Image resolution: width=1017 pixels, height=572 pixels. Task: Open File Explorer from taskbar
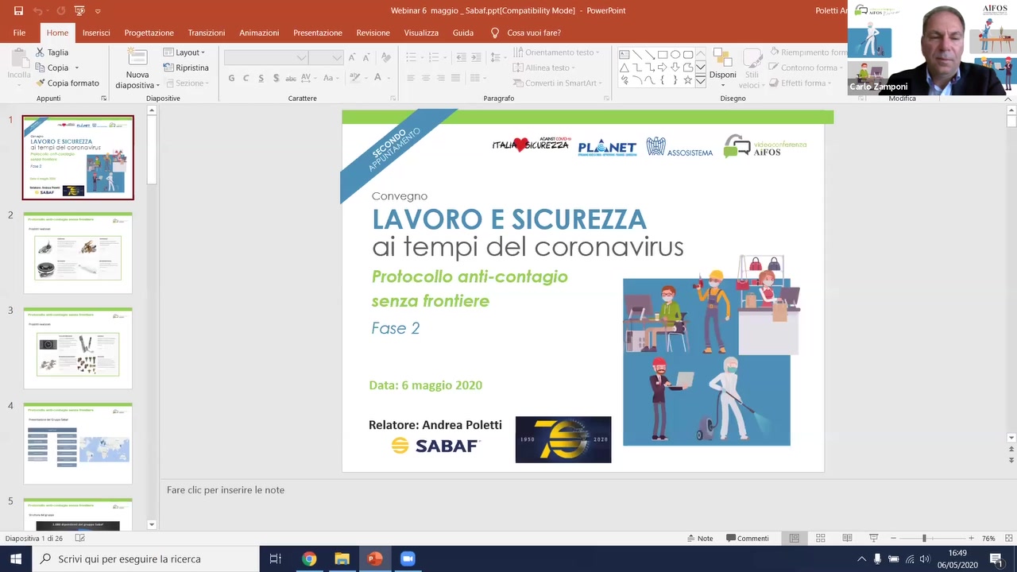click(342, 558)
